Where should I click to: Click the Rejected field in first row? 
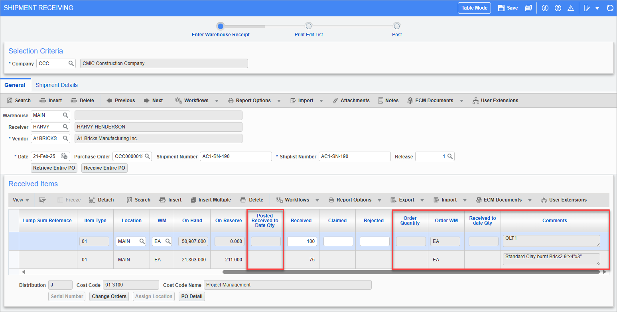pyautogui.click(x=375, y=241)
